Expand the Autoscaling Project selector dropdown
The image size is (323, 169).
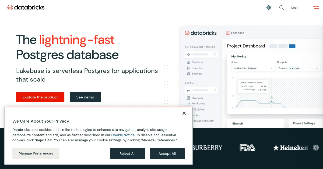coord(201,54)
